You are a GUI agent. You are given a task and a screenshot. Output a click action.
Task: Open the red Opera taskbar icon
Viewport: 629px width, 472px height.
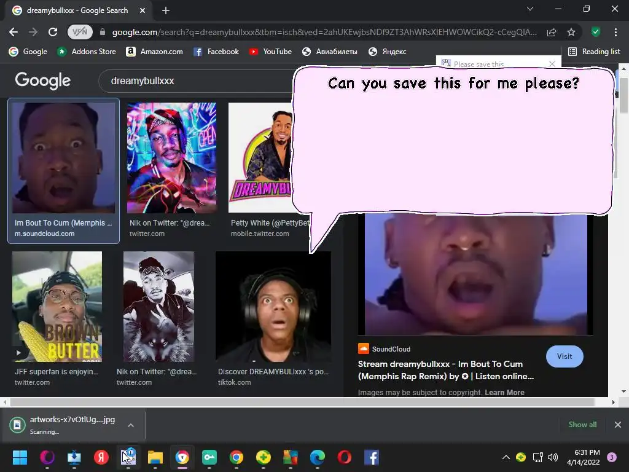pyautogui.click(x=344, y=457)
